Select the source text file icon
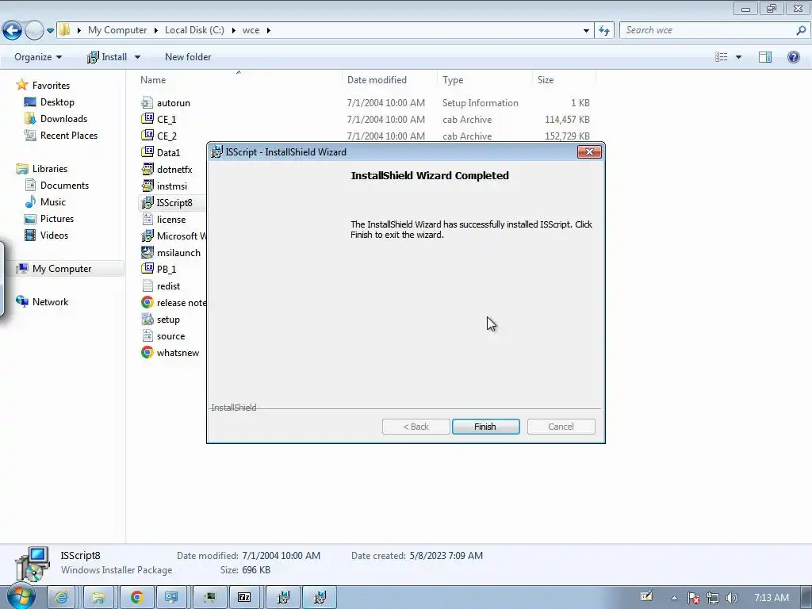 click(x=147, y=335)
